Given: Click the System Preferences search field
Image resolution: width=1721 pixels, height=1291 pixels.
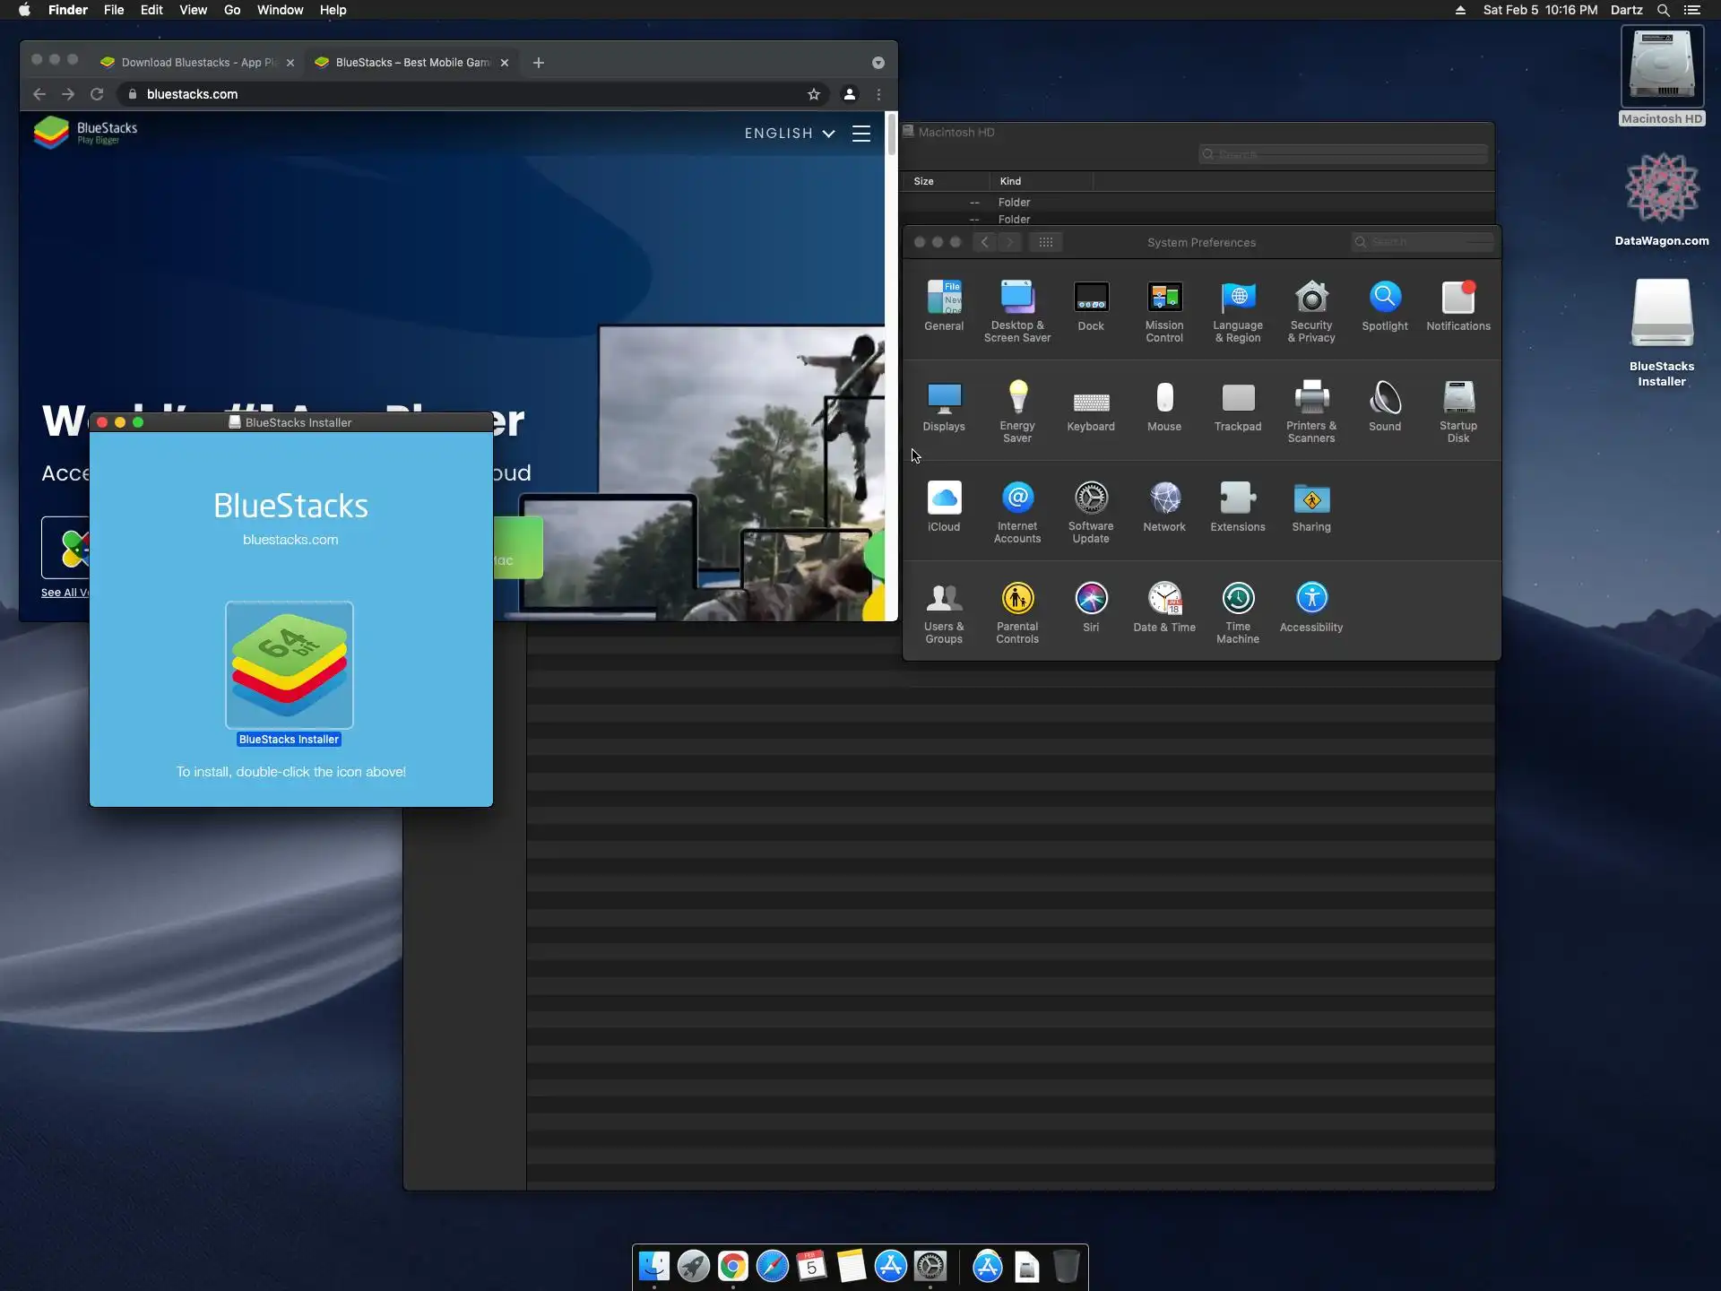Looking at the screenshot, I should tap(1425, 242).
